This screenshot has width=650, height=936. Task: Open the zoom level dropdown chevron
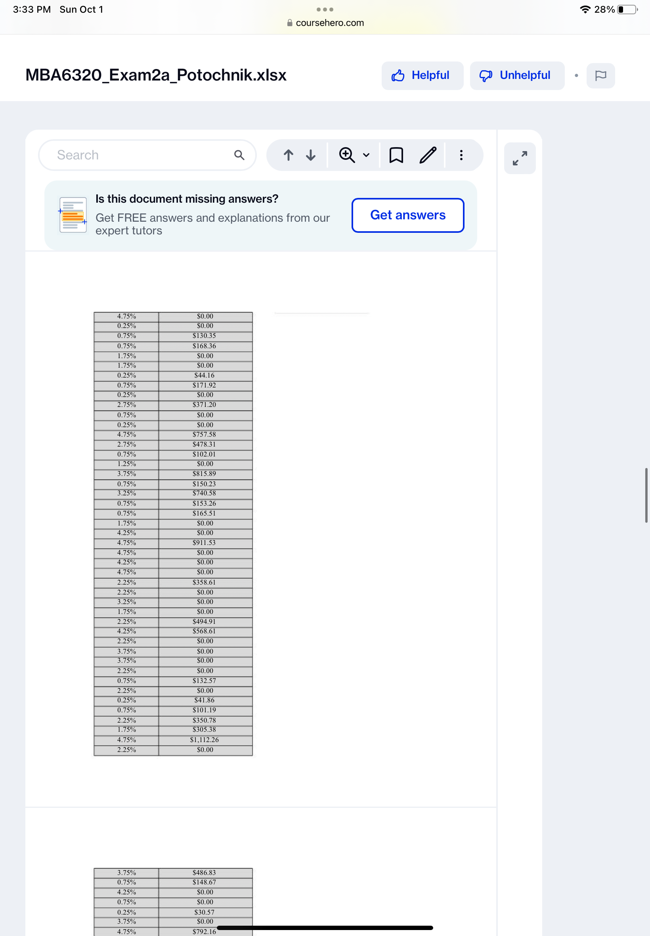(365, 155)
